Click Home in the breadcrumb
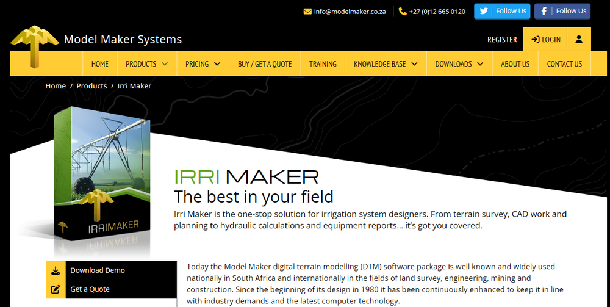Screen dimensions: 610x307 click(x=56, y=86)
